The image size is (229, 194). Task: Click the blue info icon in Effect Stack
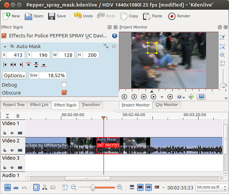114,36
